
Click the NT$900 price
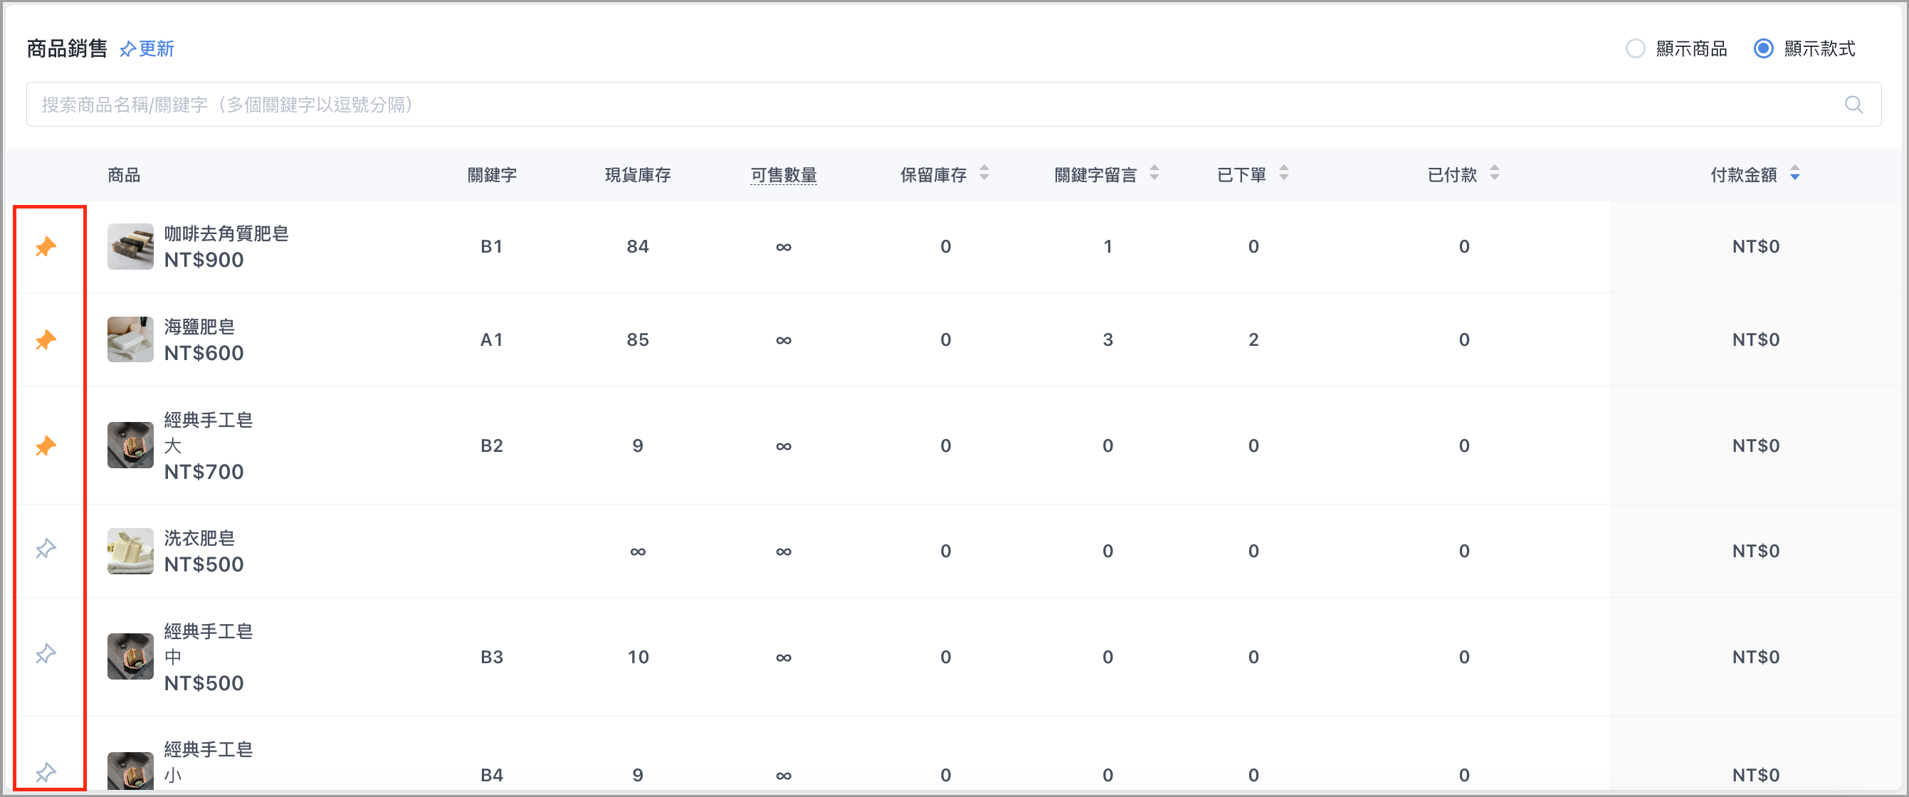[204, 260]
